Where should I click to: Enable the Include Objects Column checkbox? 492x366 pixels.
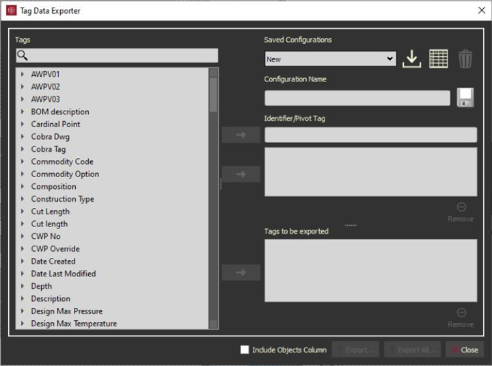[x=245, y=350]
